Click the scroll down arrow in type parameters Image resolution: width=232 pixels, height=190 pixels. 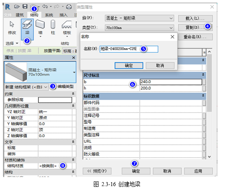click(209, 157)
